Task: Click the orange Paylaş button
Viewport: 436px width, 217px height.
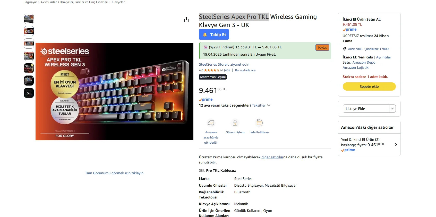Action: (x=322, y=47)
